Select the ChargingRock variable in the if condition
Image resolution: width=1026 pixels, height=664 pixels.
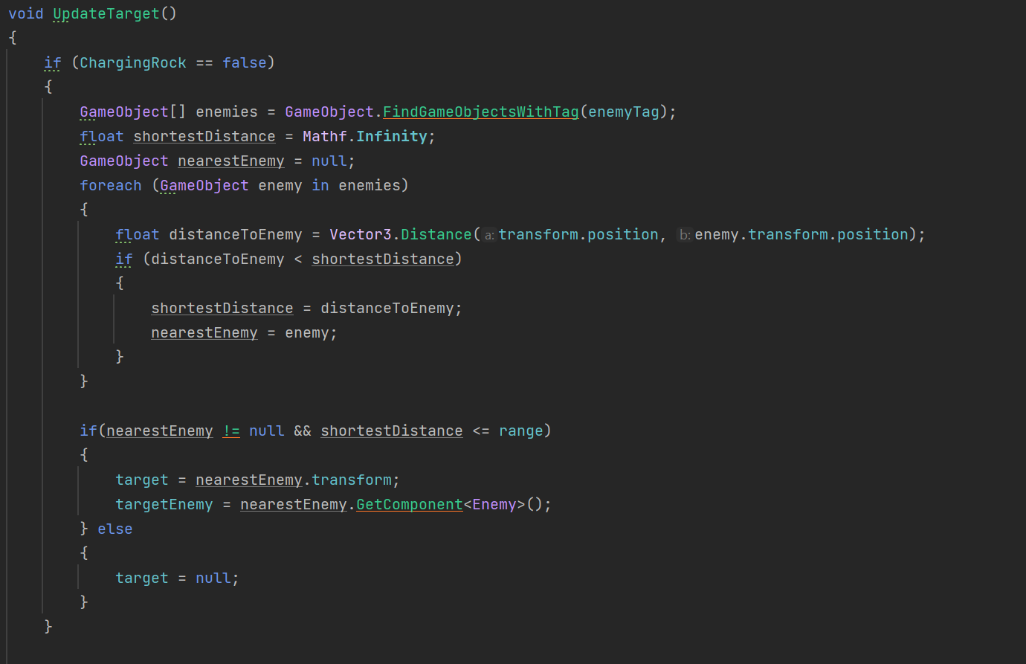(133, 62)
